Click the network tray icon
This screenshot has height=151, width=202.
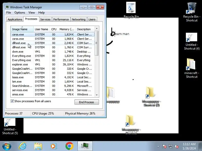[x=170, y=146]
